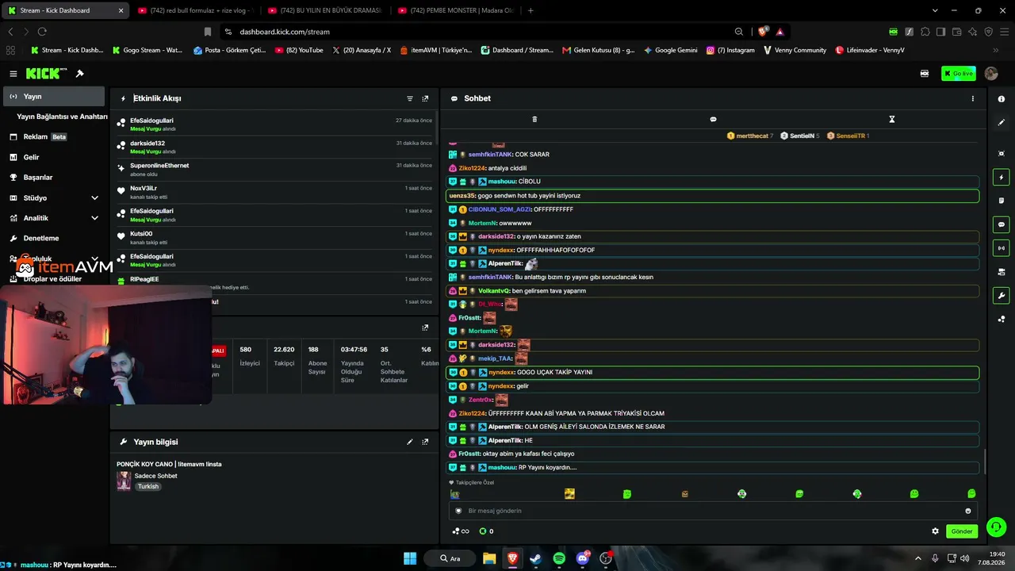
Task: Open the Google Gemini bookmark
Action: tap(671, 50)
